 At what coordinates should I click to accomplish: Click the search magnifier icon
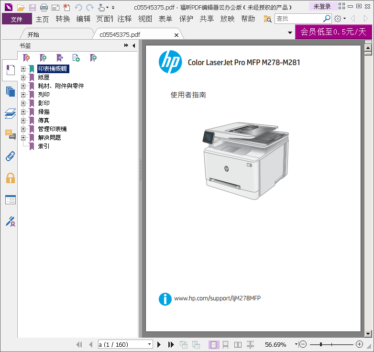(x=327, y=18)
